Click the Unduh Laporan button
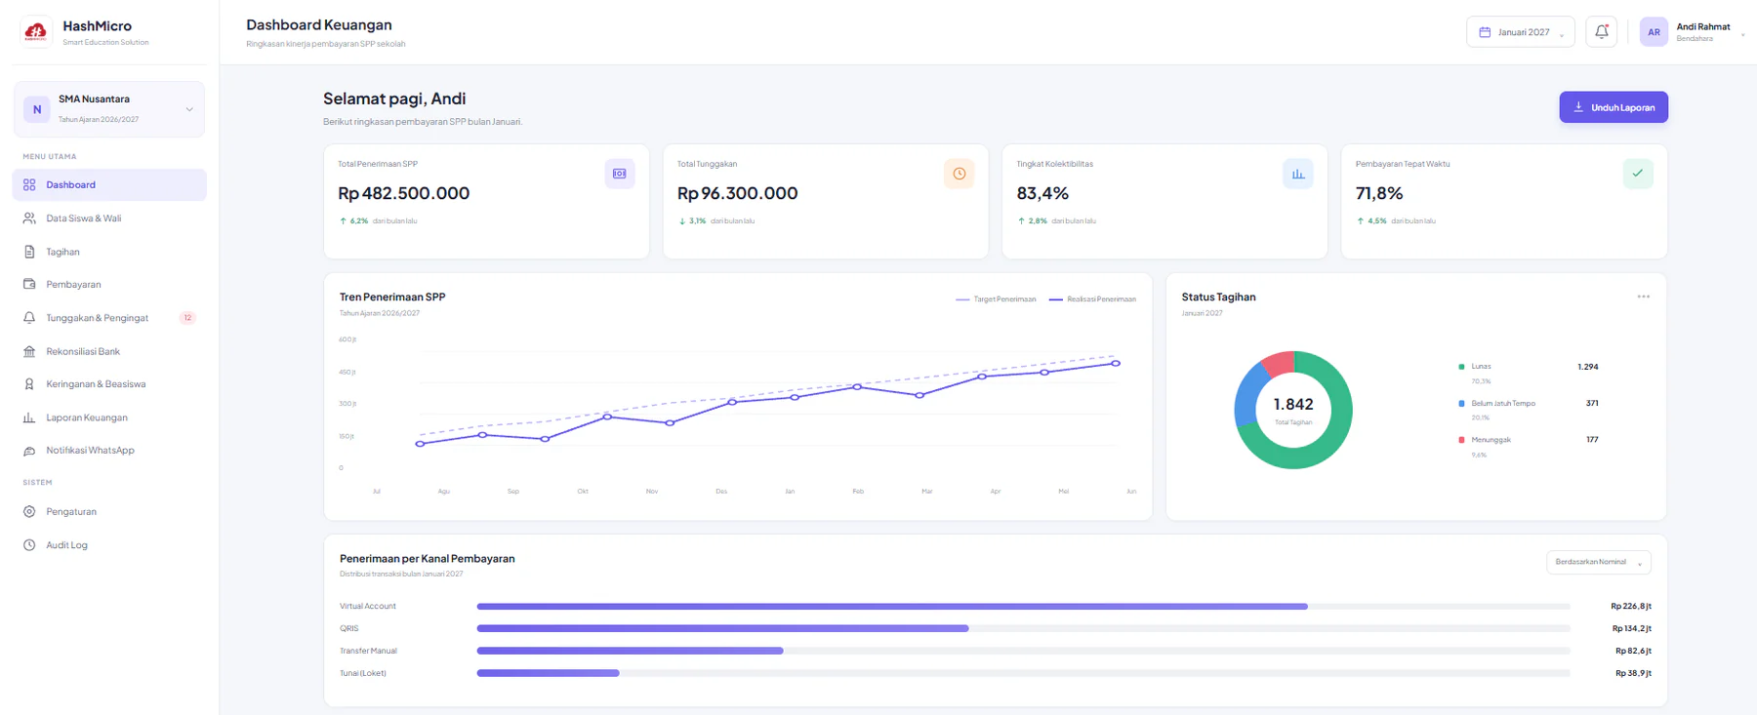 [1614, 107]
